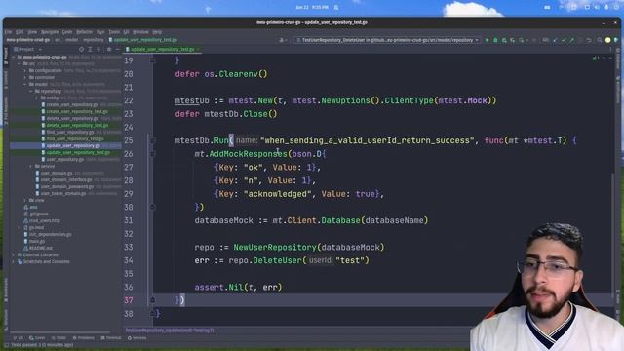
Task: Close the update_user_repository_test.go editor tab
Action: coord(198,50)
